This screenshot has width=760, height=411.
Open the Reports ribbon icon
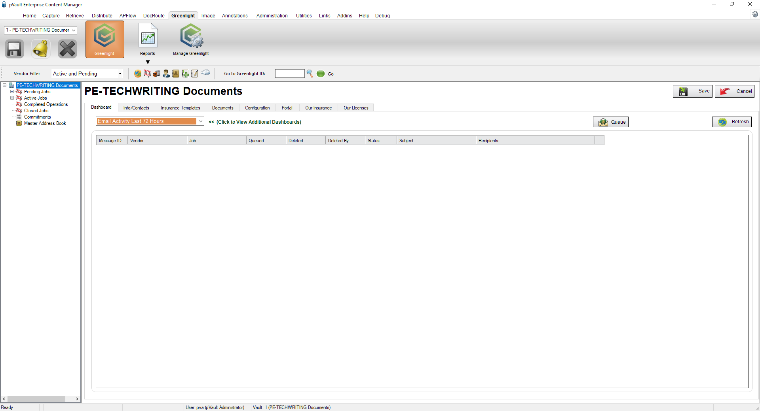point(148,39)
